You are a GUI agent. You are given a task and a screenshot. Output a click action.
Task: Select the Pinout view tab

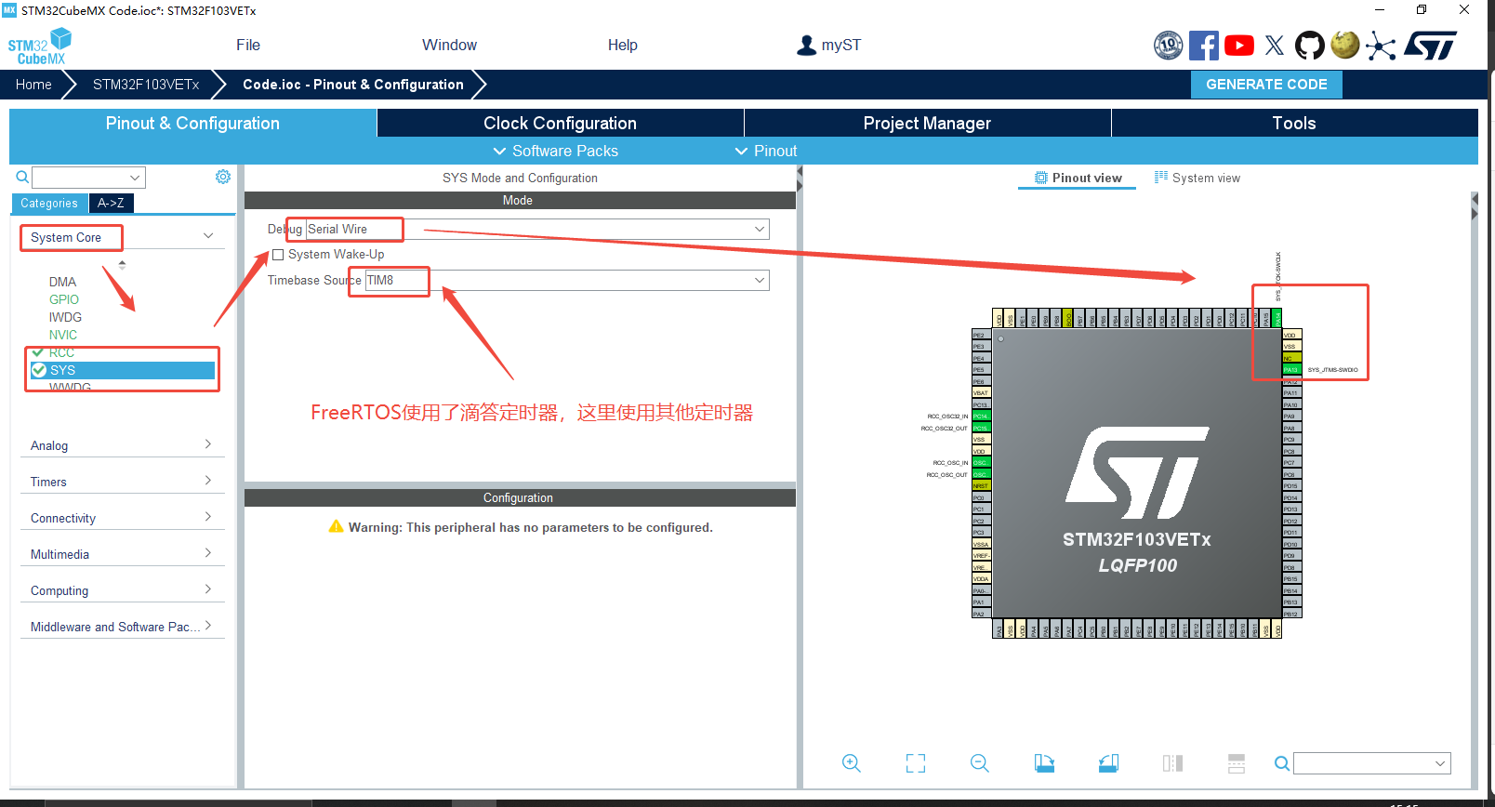pos(1078,178)
